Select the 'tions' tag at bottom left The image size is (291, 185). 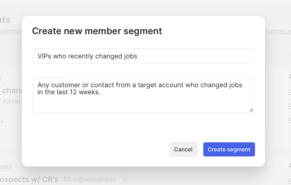pos(6,167)
